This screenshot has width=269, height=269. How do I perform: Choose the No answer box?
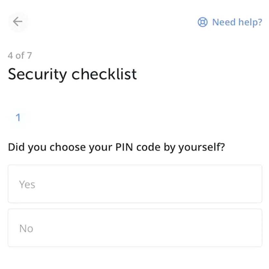(135, 228)
